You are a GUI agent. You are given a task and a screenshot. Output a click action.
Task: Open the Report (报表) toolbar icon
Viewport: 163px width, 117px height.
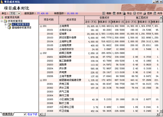tap(114, 13)
